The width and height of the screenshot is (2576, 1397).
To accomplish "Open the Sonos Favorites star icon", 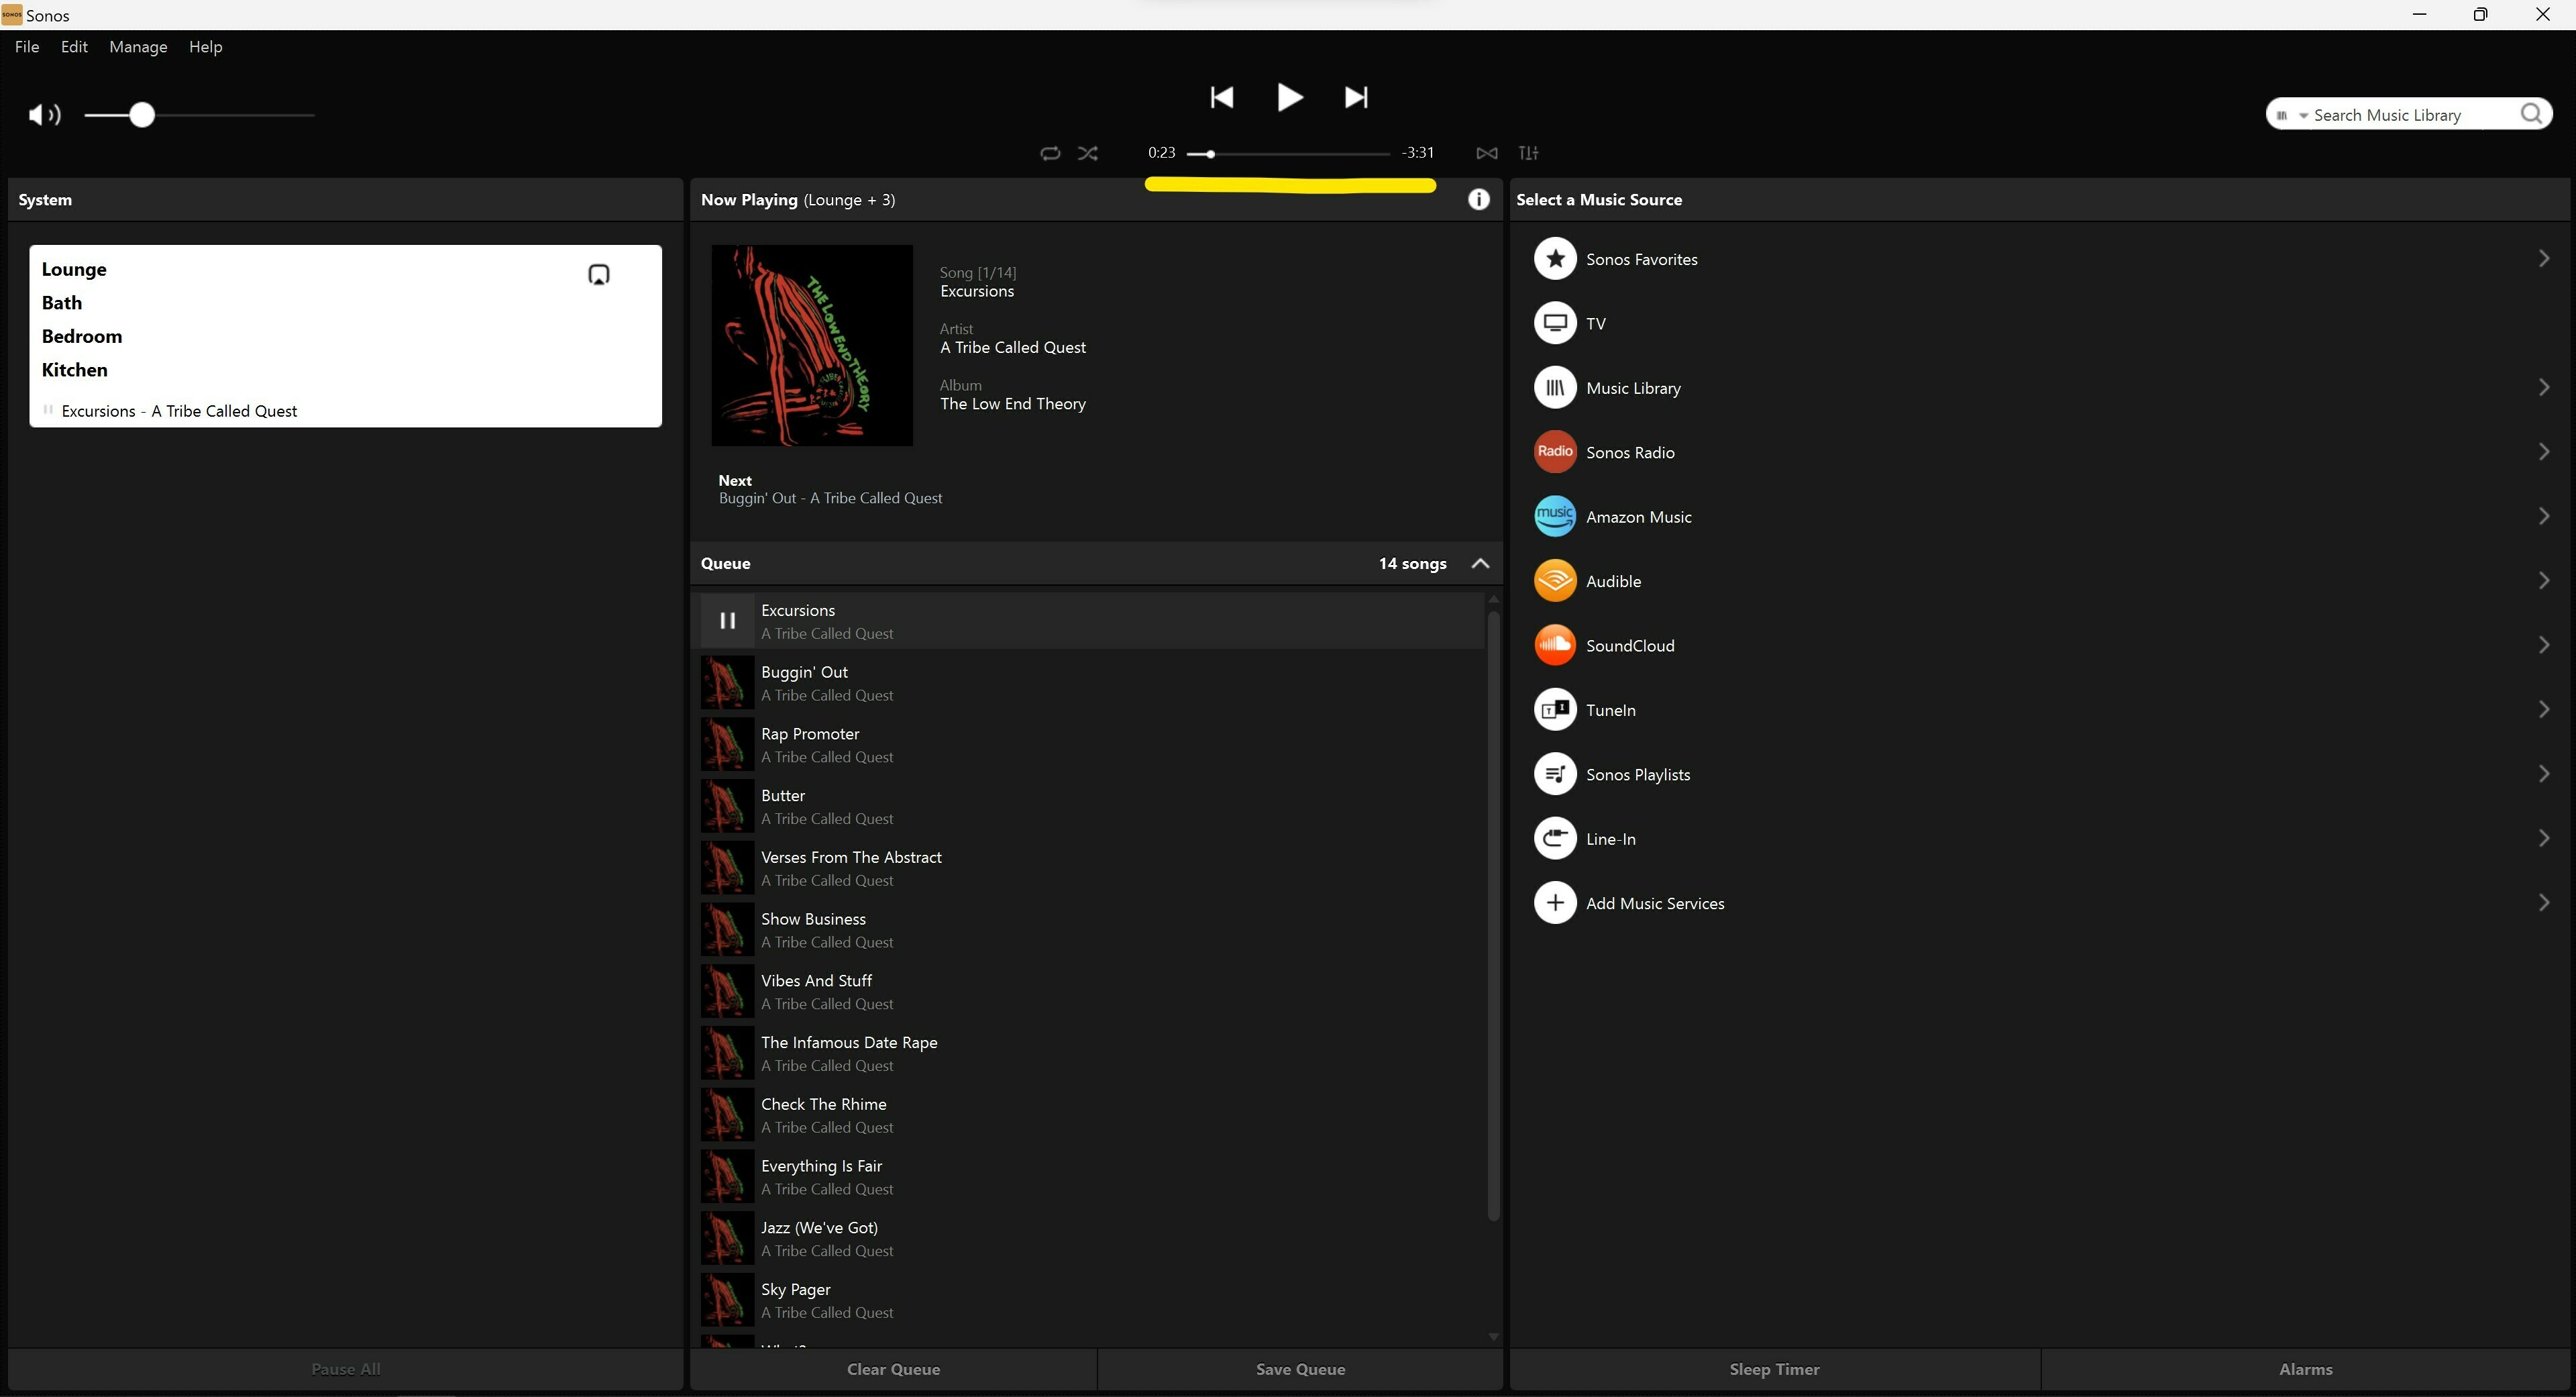I will tap(1555, 259).
